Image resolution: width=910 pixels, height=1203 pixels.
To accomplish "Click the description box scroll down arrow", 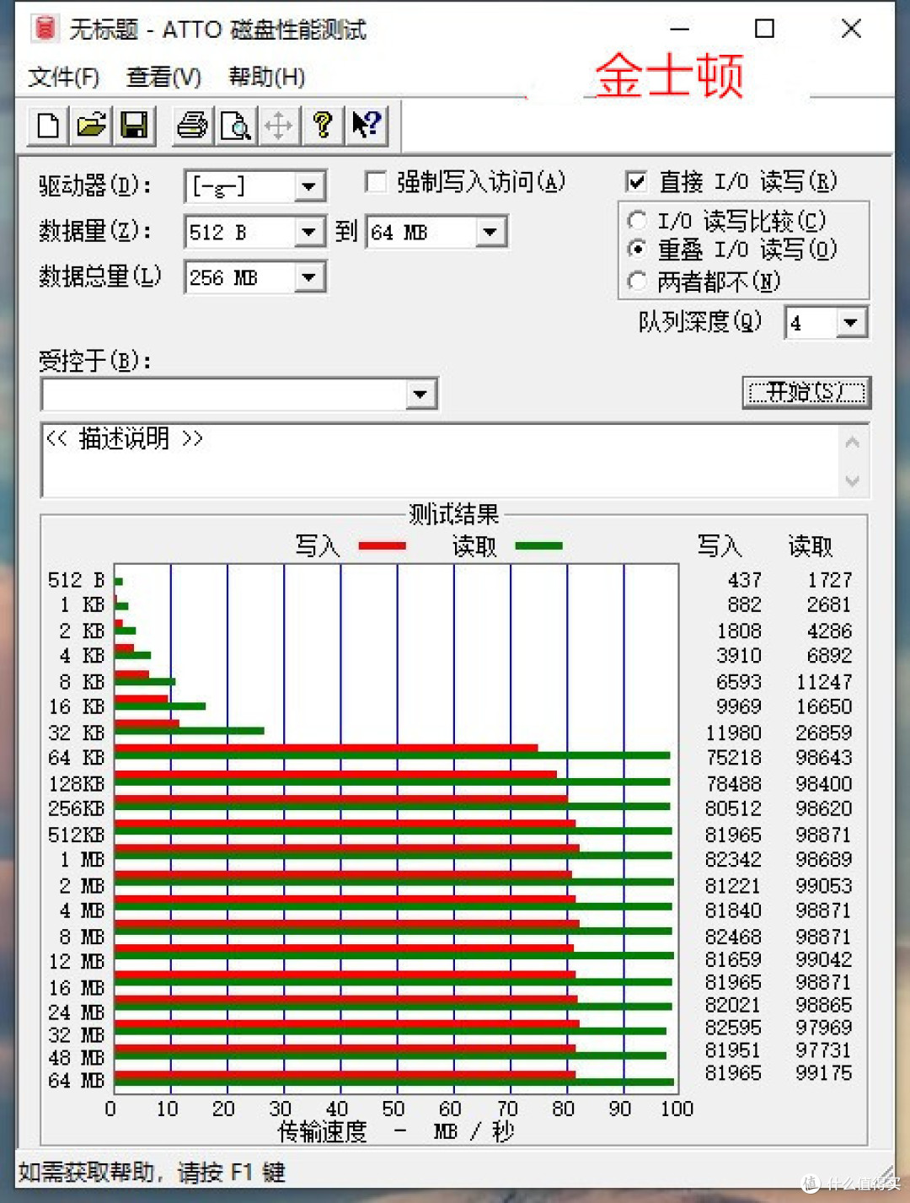I will click(853, 481).
